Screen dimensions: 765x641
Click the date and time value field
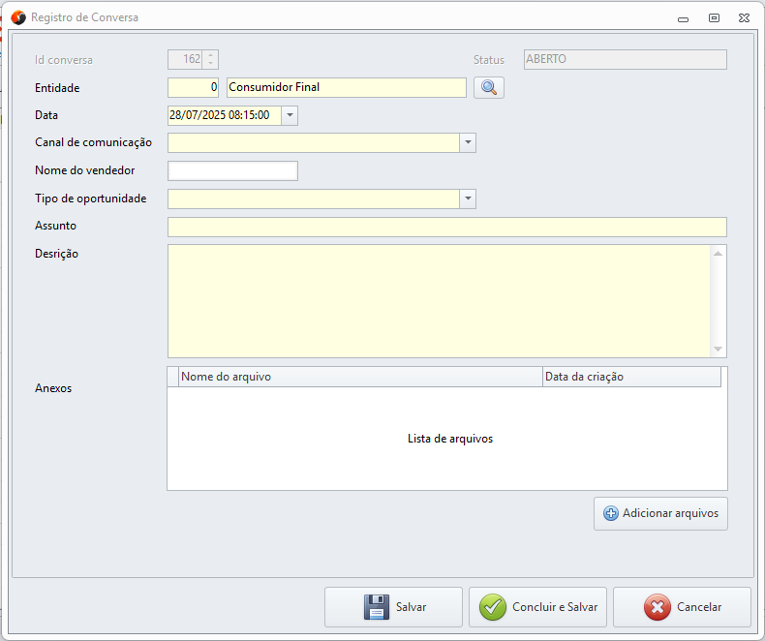224,115
